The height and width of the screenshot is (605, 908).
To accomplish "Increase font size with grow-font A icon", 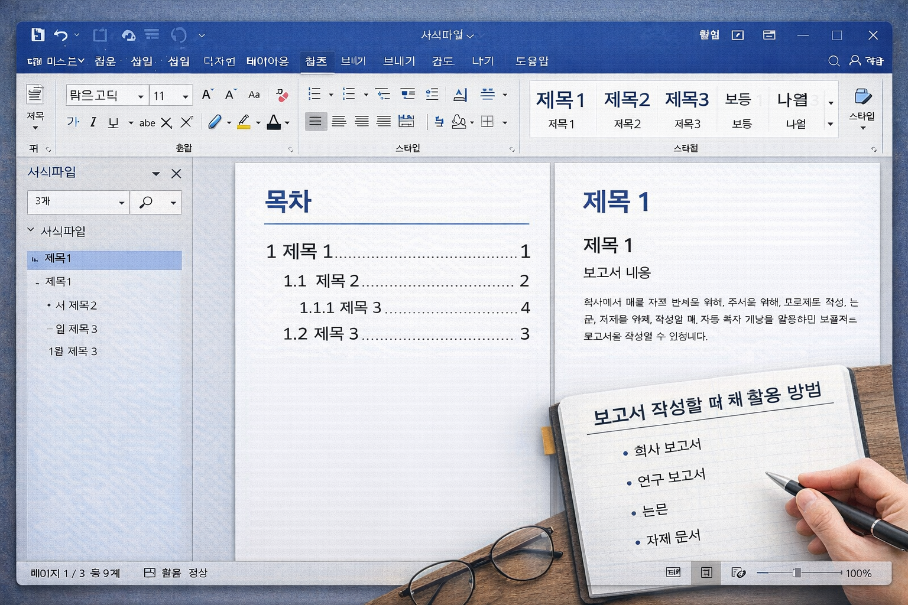I will [207, 95].
